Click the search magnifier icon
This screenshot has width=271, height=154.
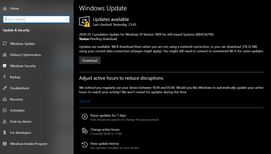pos(66,19)
